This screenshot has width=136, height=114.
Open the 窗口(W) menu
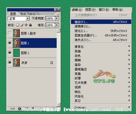click(104, 10)
